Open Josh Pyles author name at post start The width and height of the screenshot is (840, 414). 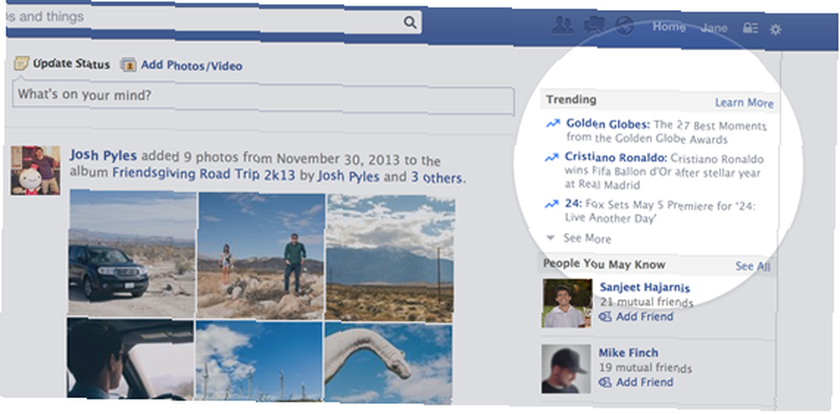pos(102,156)
